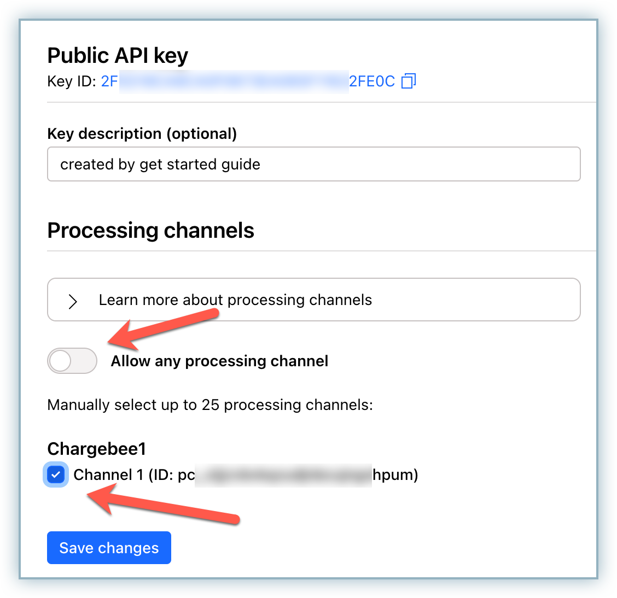Click the Processing channels section heading
This screenshot has width=617, height=598.
[x=150, y=231]
